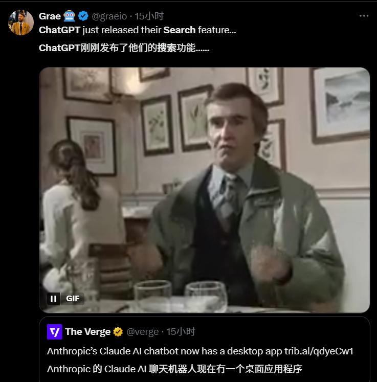The image size is (377, 382).
Task: Open the @verge handle link
Action: click(x=143, y=332)
